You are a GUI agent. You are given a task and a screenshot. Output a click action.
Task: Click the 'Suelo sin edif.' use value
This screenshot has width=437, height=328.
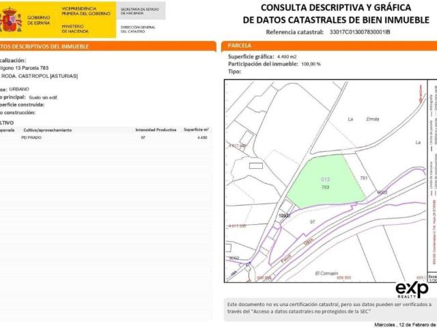43,97
